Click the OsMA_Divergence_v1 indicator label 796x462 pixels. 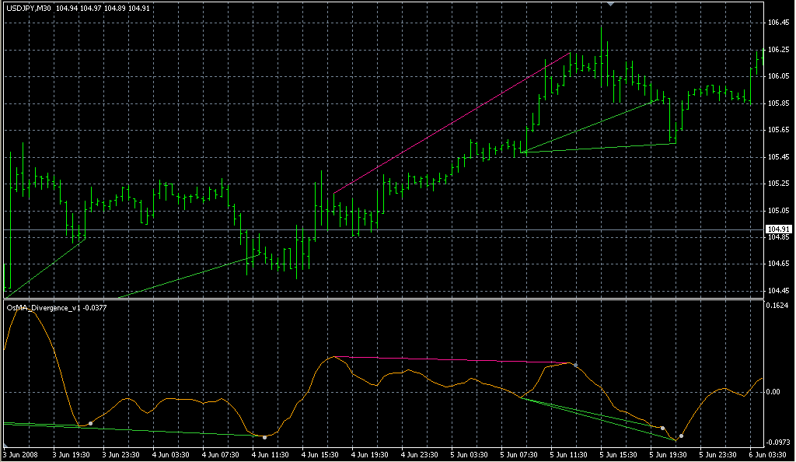pyautogui.click(x=44, y=308)
